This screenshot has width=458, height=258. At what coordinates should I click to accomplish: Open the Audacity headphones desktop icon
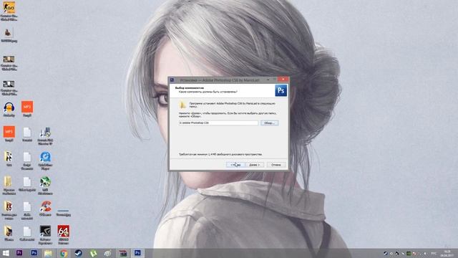9,110
